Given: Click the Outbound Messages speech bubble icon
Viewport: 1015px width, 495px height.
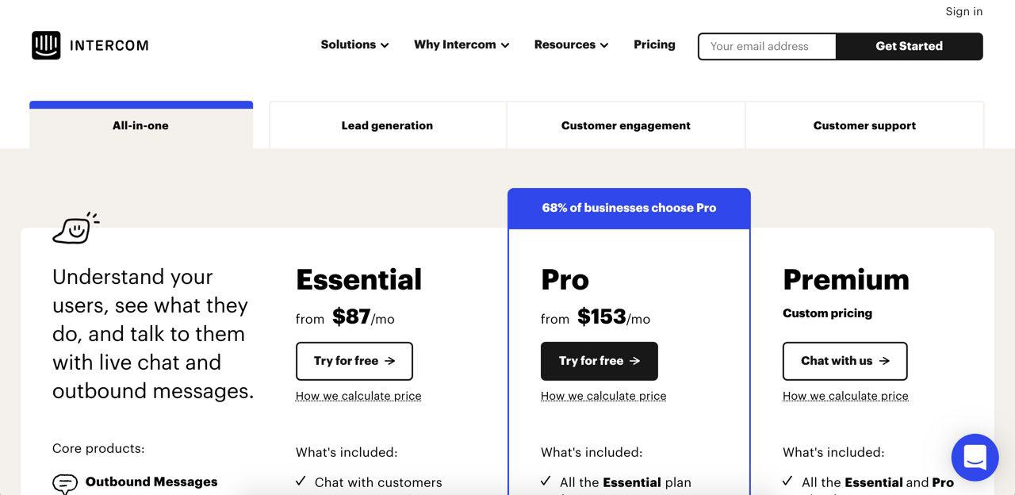Looking at the screenshot, I should (x=65, y=483).
